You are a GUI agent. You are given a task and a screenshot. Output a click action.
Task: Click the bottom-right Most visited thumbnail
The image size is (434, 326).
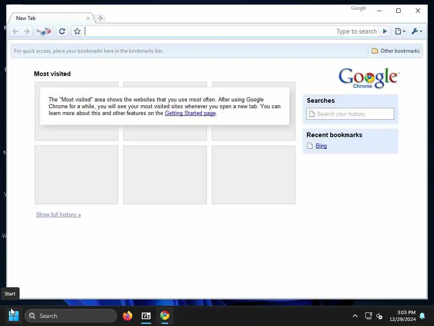pos(253,175)
